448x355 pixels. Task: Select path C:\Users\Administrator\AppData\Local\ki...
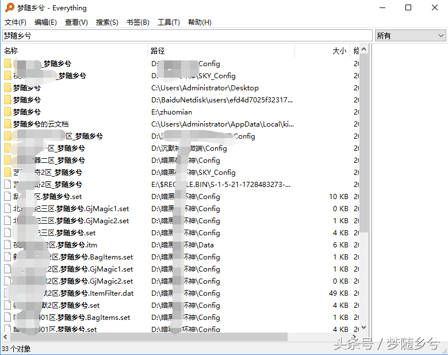pos(223,124)
